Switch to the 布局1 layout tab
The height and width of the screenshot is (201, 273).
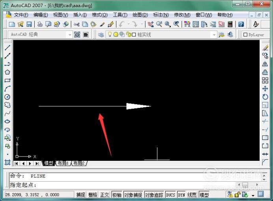coord(63,163)
